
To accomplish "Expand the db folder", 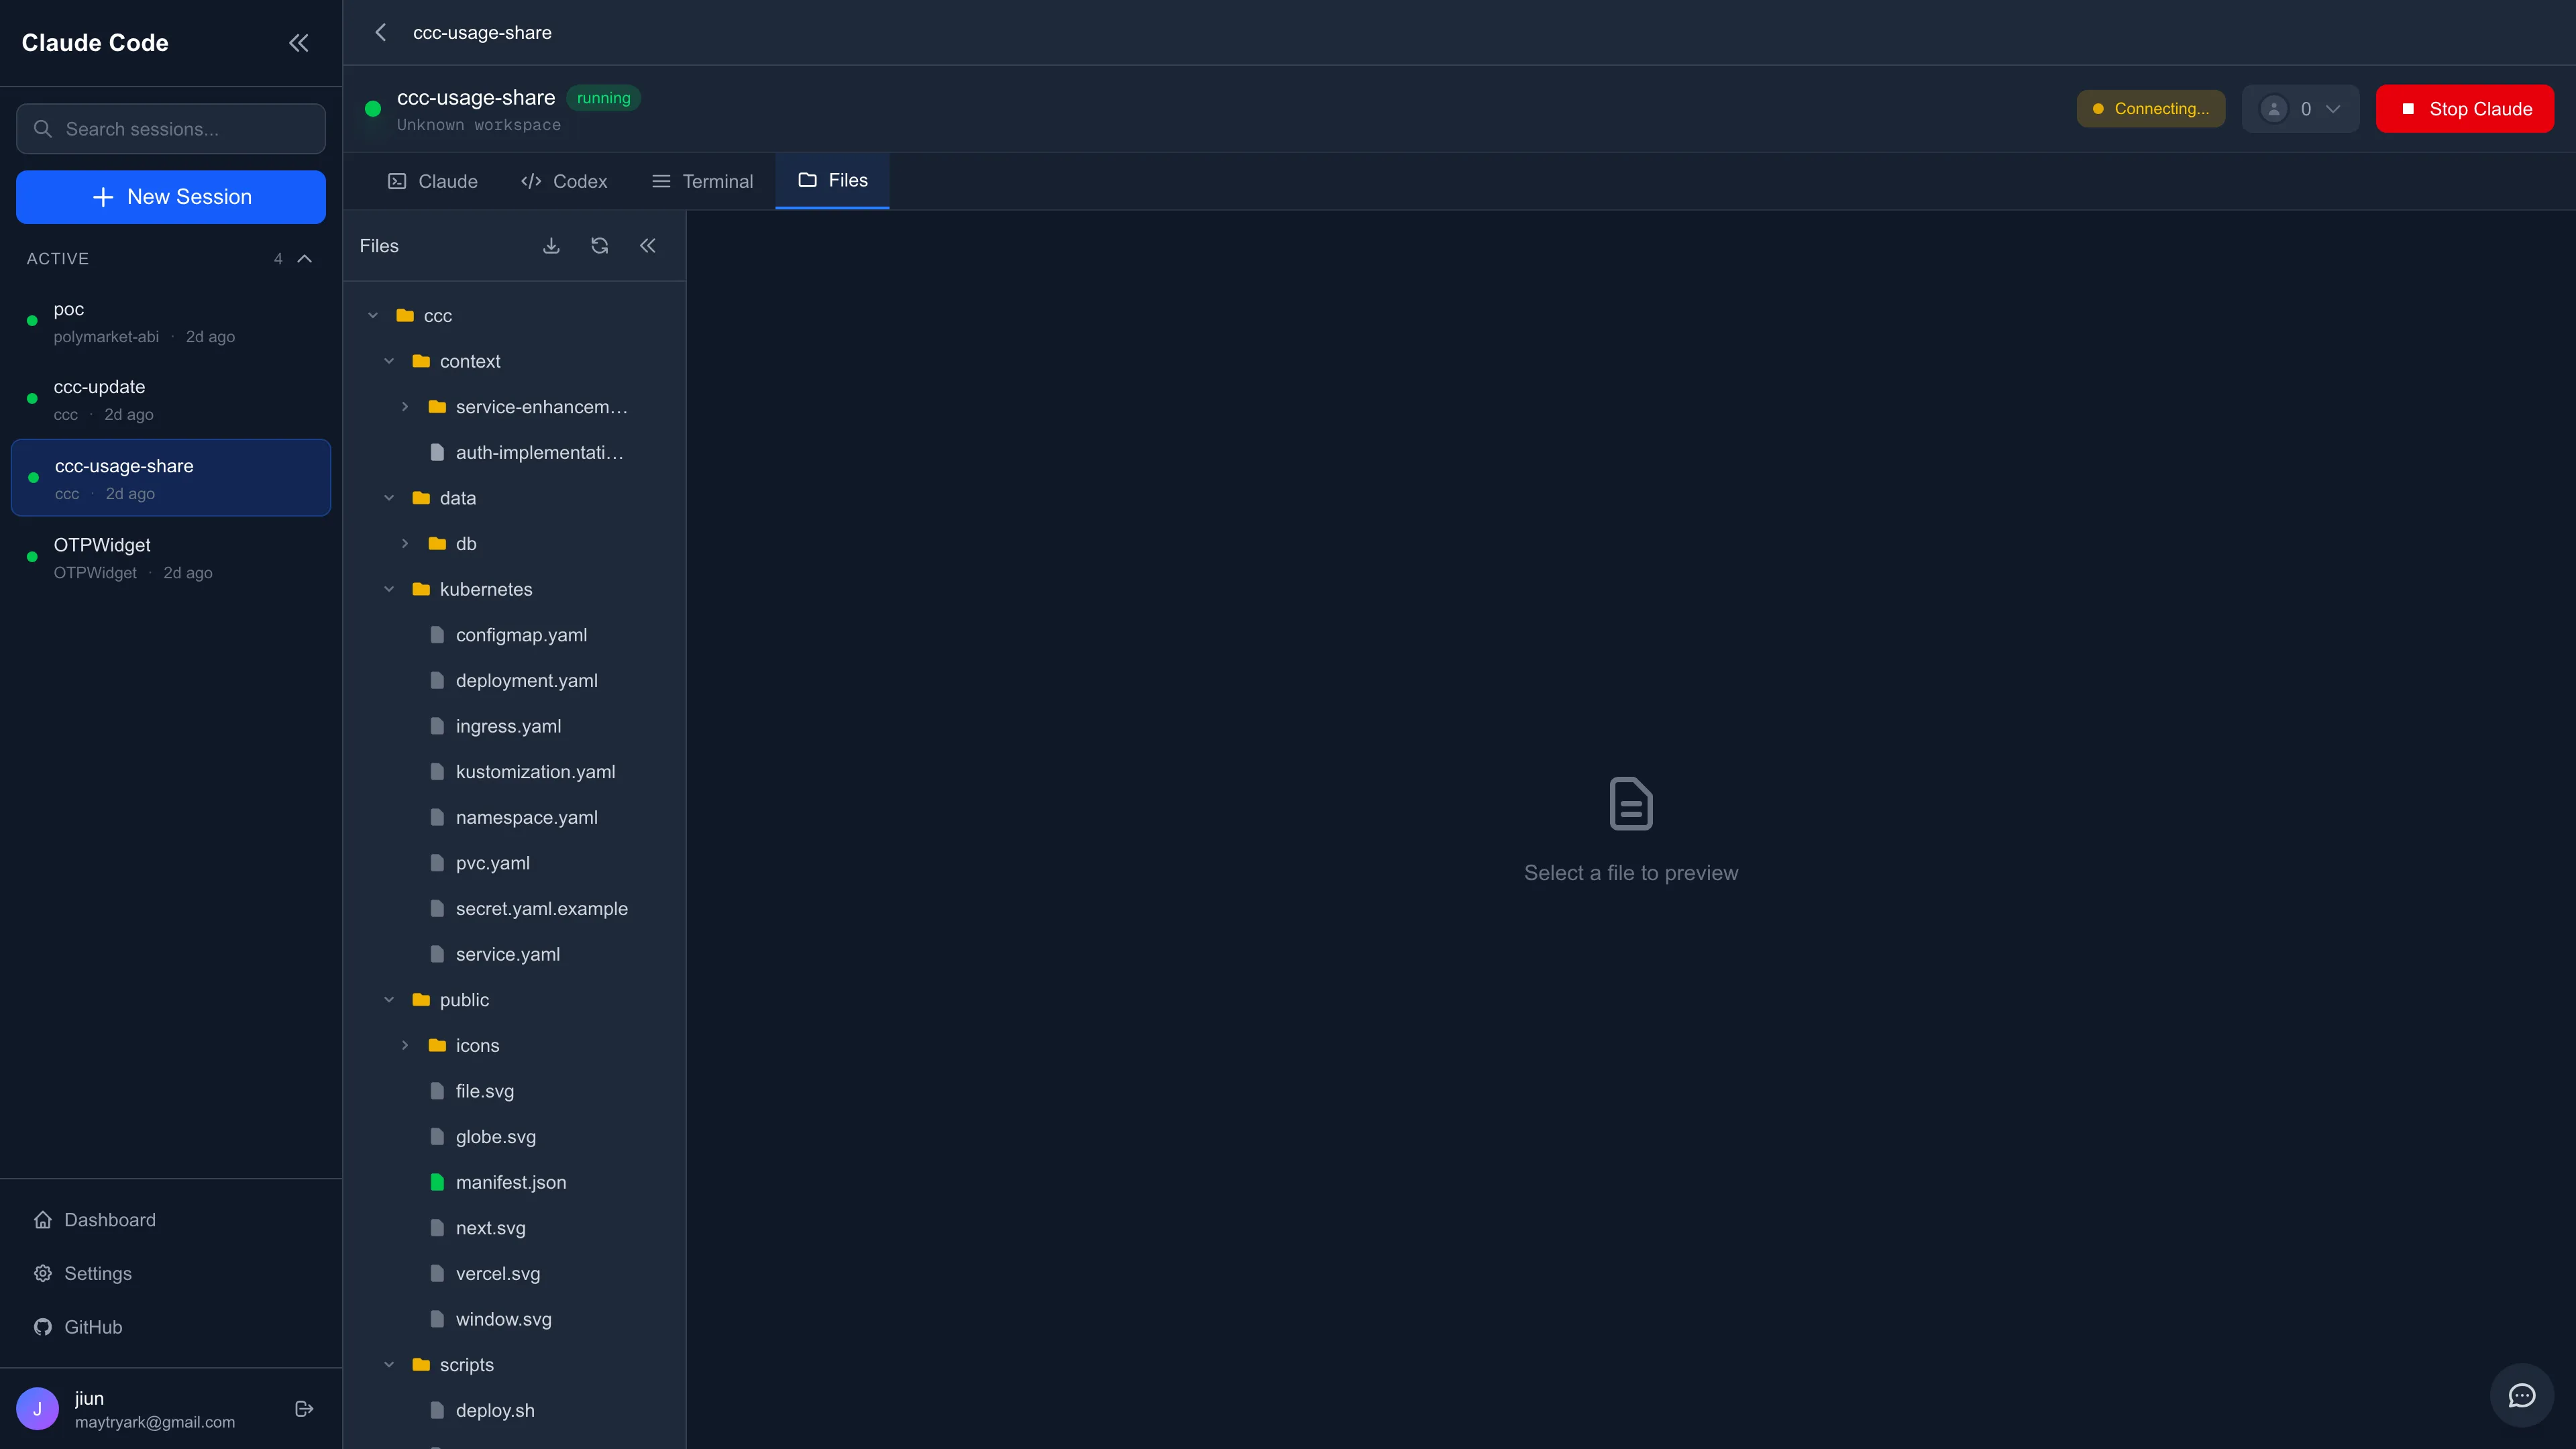I will pyautogui.click(x=405, y=544).
